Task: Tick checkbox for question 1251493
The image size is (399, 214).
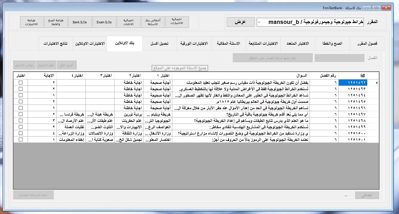Action: pos(20,89)
